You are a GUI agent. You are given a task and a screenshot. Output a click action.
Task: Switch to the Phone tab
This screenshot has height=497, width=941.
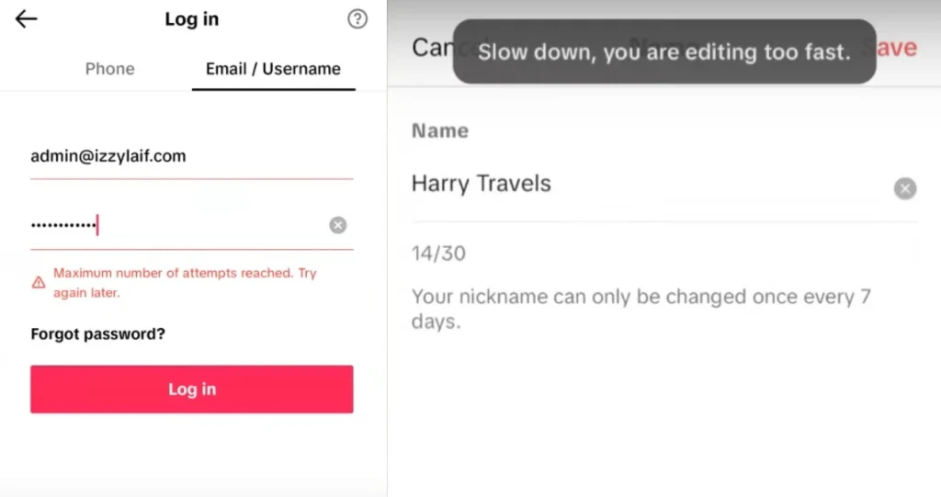pos(110,69)
